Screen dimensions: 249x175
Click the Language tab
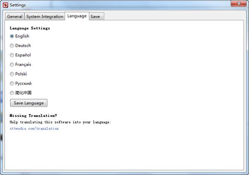(x=77, y=16)
